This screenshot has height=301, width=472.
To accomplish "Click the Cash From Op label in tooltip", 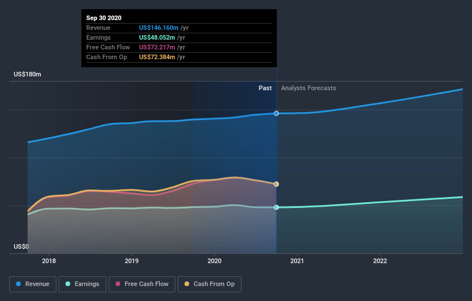I will (x=106, y=57).
